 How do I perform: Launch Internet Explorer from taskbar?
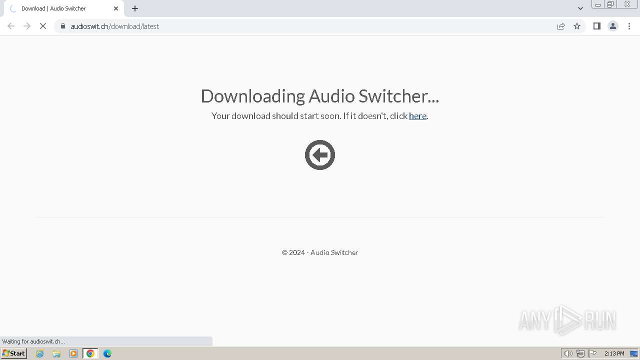(x=40, y=353)
